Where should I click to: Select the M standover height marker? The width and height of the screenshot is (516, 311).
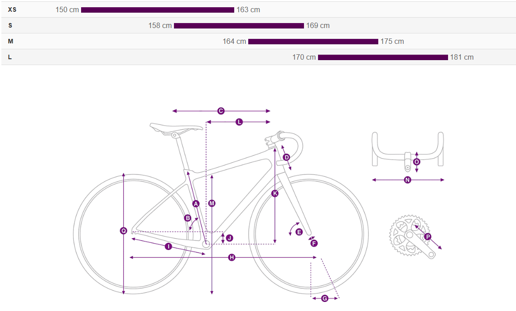[x=212, y=203]
